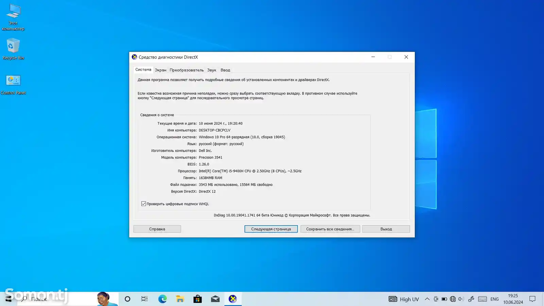Viewport: 544px width, 306px height.
Task: Click the computer name DESKTOP-CBCPCLV
Action: (215, 130)
